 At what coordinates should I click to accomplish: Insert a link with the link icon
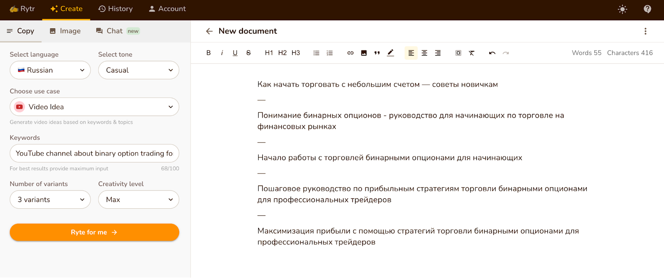coord(350,53)
